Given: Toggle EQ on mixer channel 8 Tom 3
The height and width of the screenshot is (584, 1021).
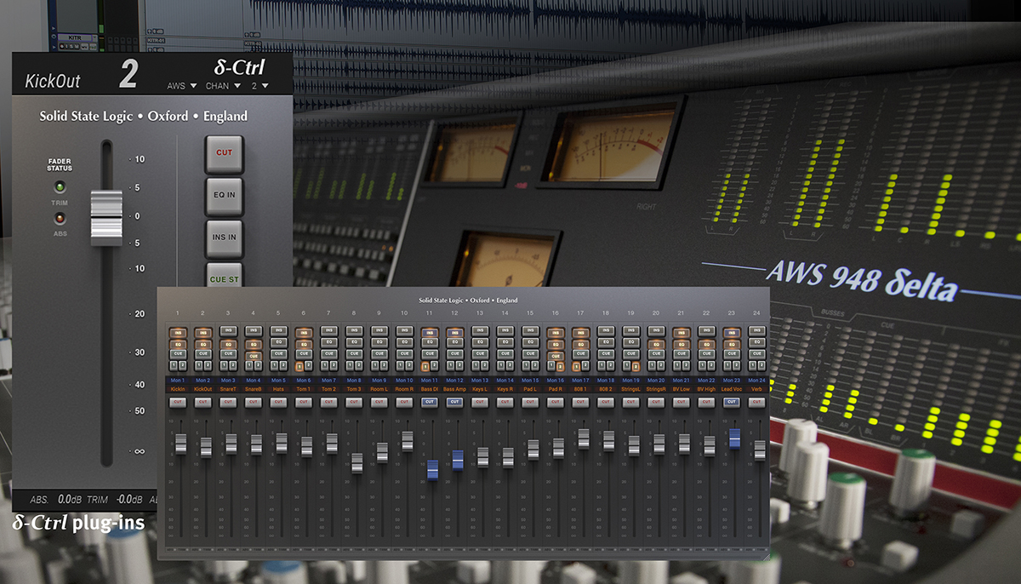Looking at the screenshot, I should pyautogui.click(x=354, y=342).
